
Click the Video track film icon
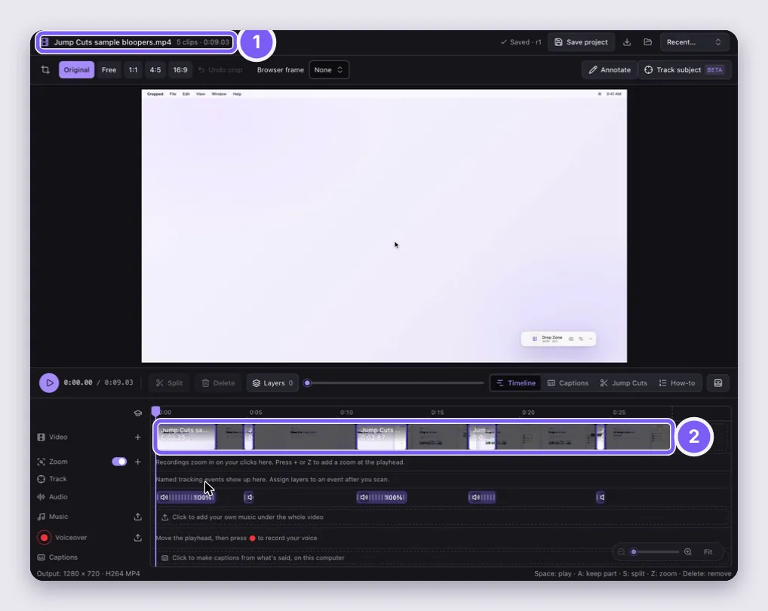coord(41,438)
